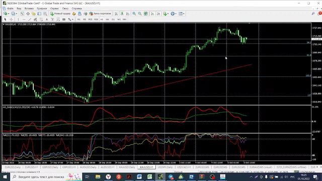322x181 pixels.
Task: Open the Сервис menu
Action: pos(54,9)
